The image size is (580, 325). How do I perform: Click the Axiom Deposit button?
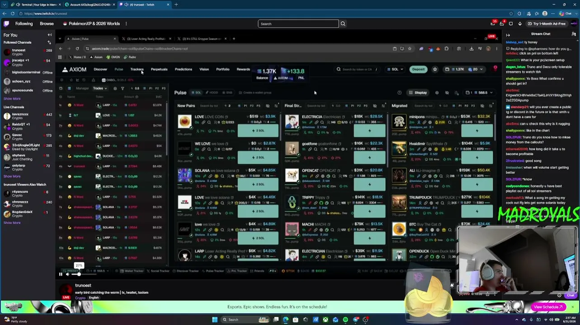pos(418,70)
